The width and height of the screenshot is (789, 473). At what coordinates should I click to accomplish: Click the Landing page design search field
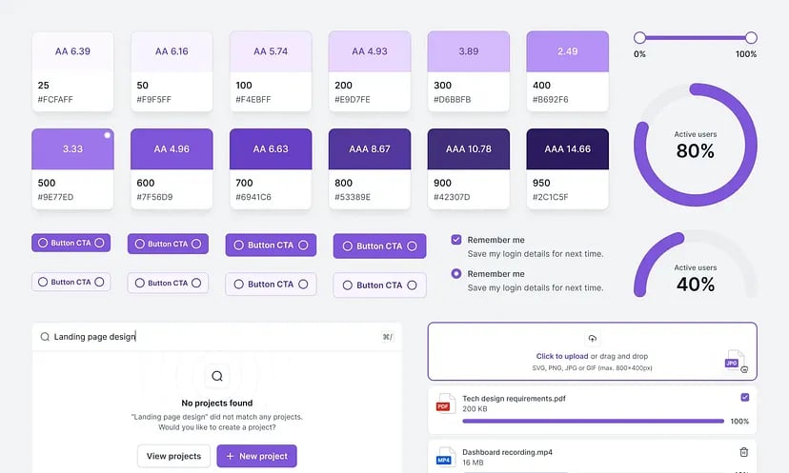point(210,337)
